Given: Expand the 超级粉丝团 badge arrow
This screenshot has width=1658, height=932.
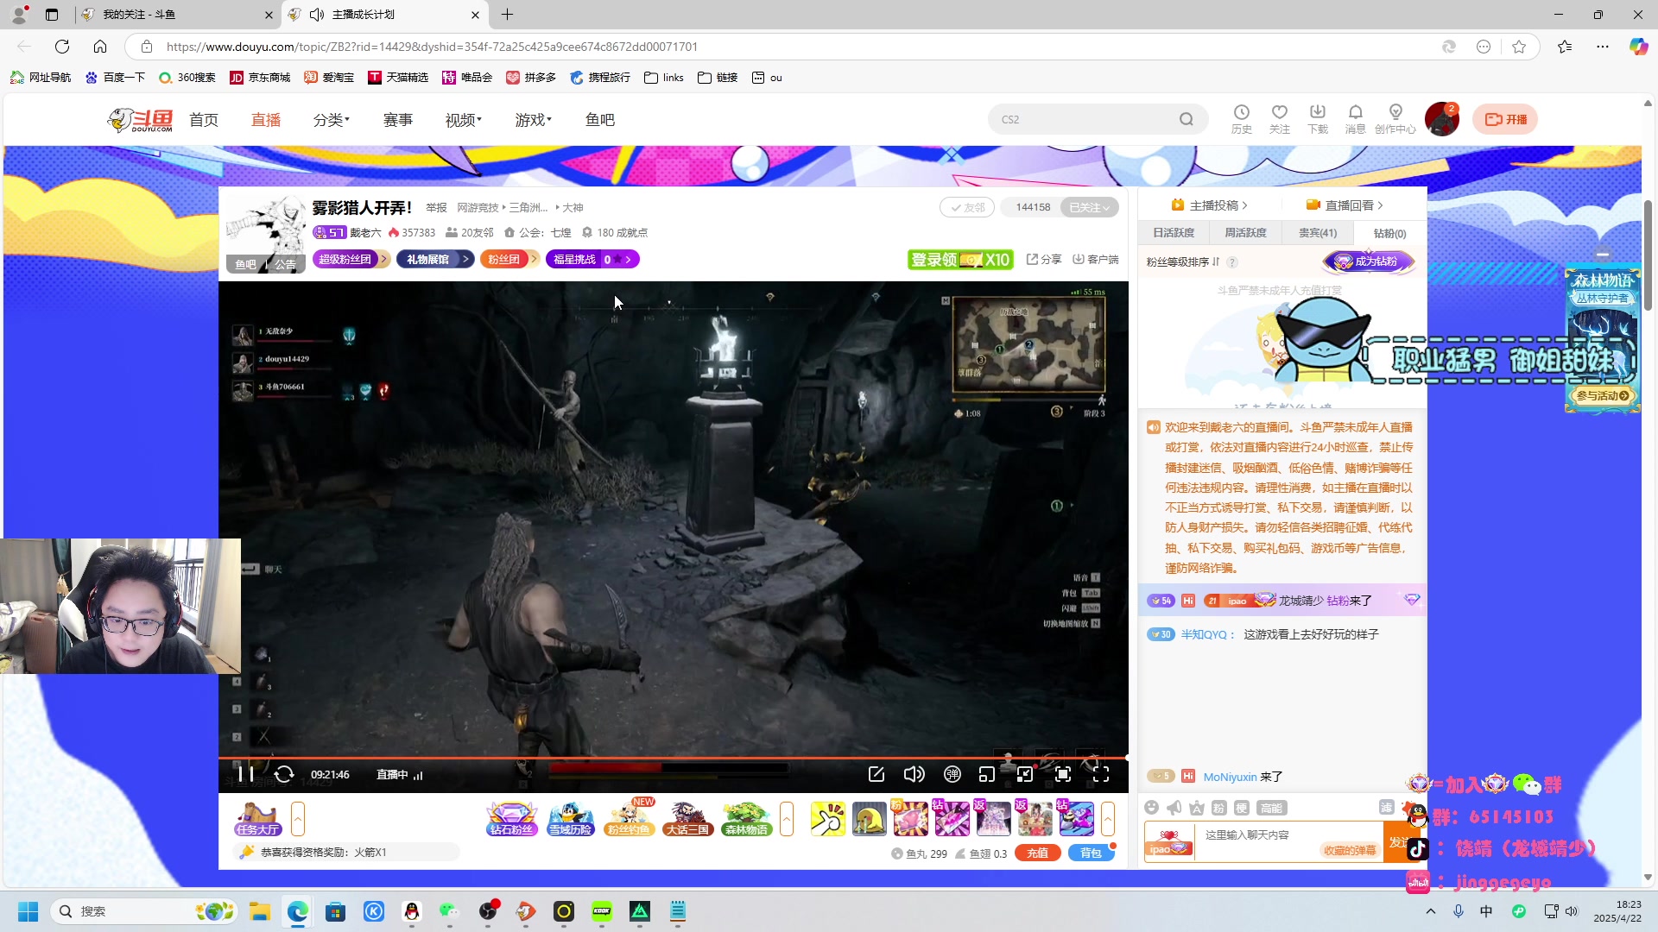Looking at the screenshot, I should coord(384,259).
